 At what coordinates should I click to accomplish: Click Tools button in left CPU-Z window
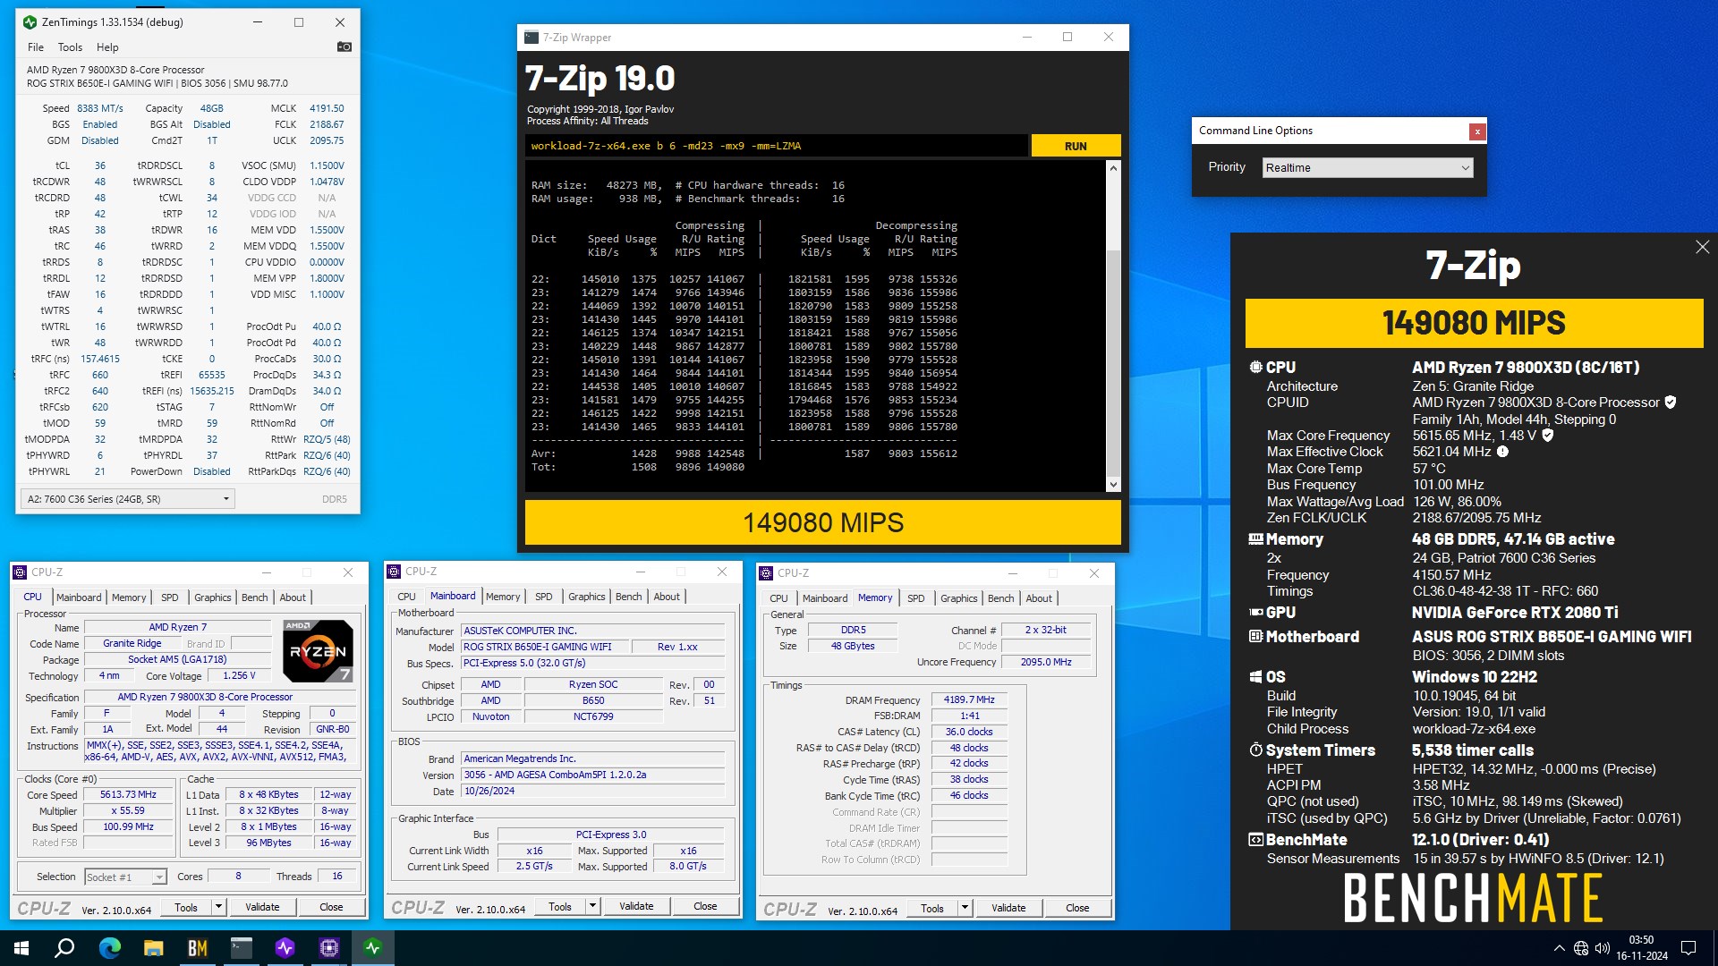[186, 907]
